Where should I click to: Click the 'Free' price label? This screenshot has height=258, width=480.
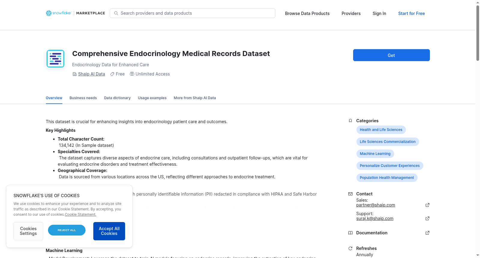click(120, 74)
